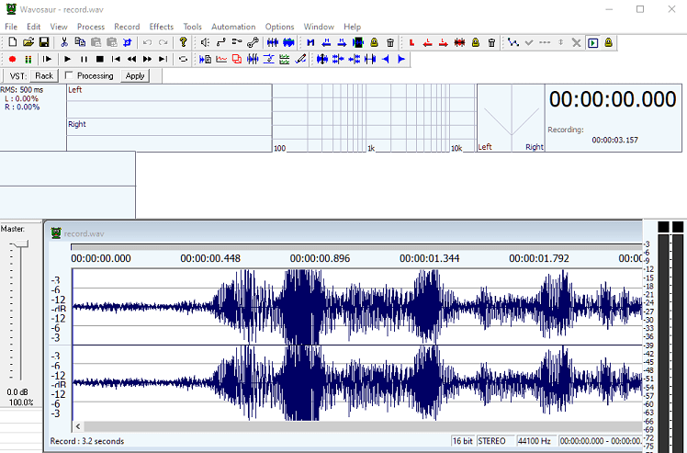Play audio with the play triangle button
Screen dimensions: 687x453
coord(67,59)
